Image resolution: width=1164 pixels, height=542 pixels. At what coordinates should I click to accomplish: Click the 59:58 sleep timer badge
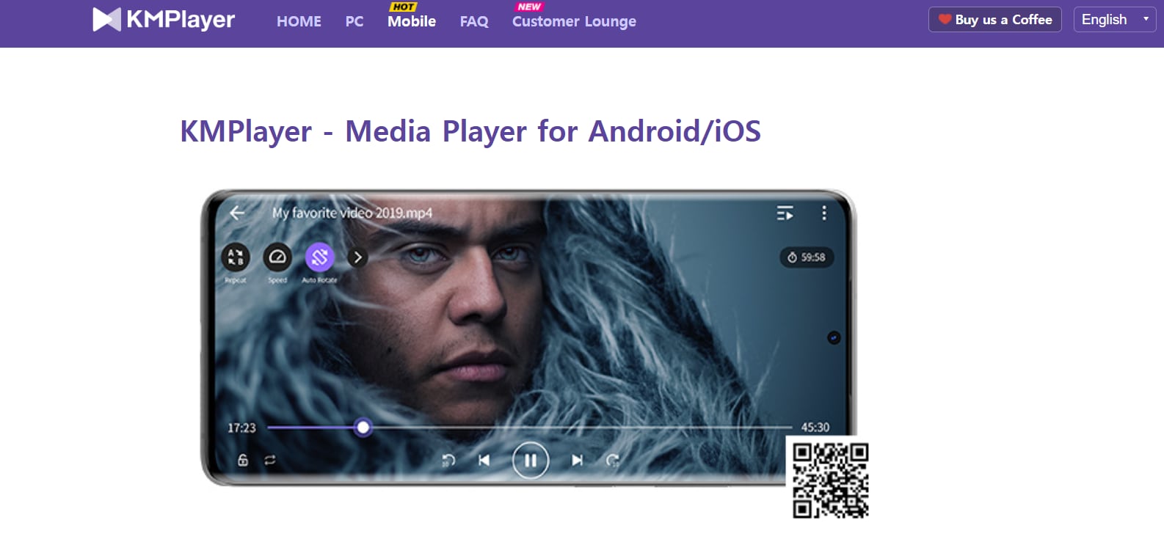pyautogui.click(x=807, y=257)
